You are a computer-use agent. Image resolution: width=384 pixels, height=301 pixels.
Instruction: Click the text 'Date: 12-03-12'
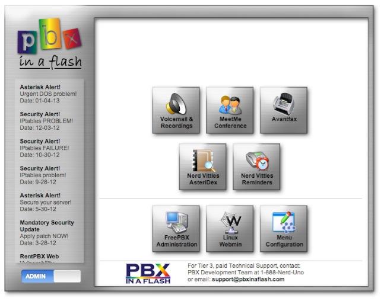click(x=40, y=128)
